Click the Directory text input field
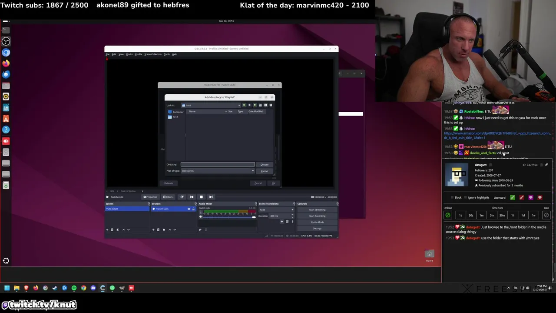The image size is (556, 313). tap(218, 164)
